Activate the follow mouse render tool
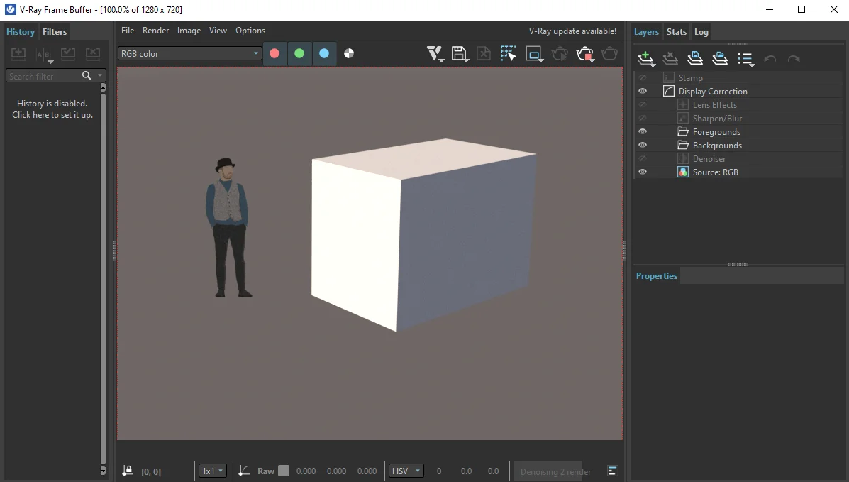 [509, 54]
